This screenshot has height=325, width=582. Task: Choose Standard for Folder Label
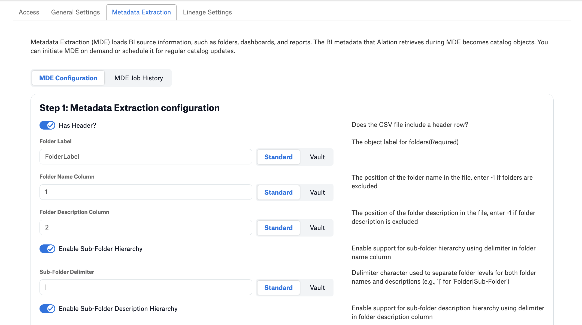tap(278, 157)
